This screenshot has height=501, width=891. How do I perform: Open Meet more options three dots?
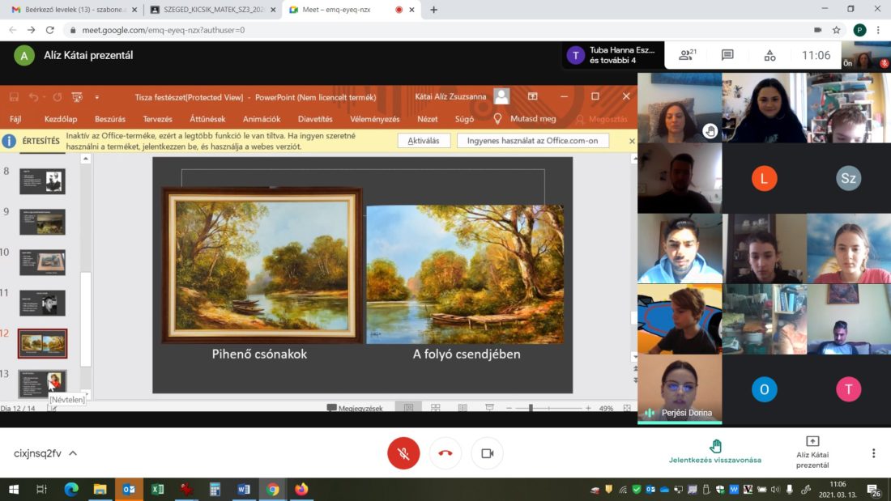click(x=873, y=453)
